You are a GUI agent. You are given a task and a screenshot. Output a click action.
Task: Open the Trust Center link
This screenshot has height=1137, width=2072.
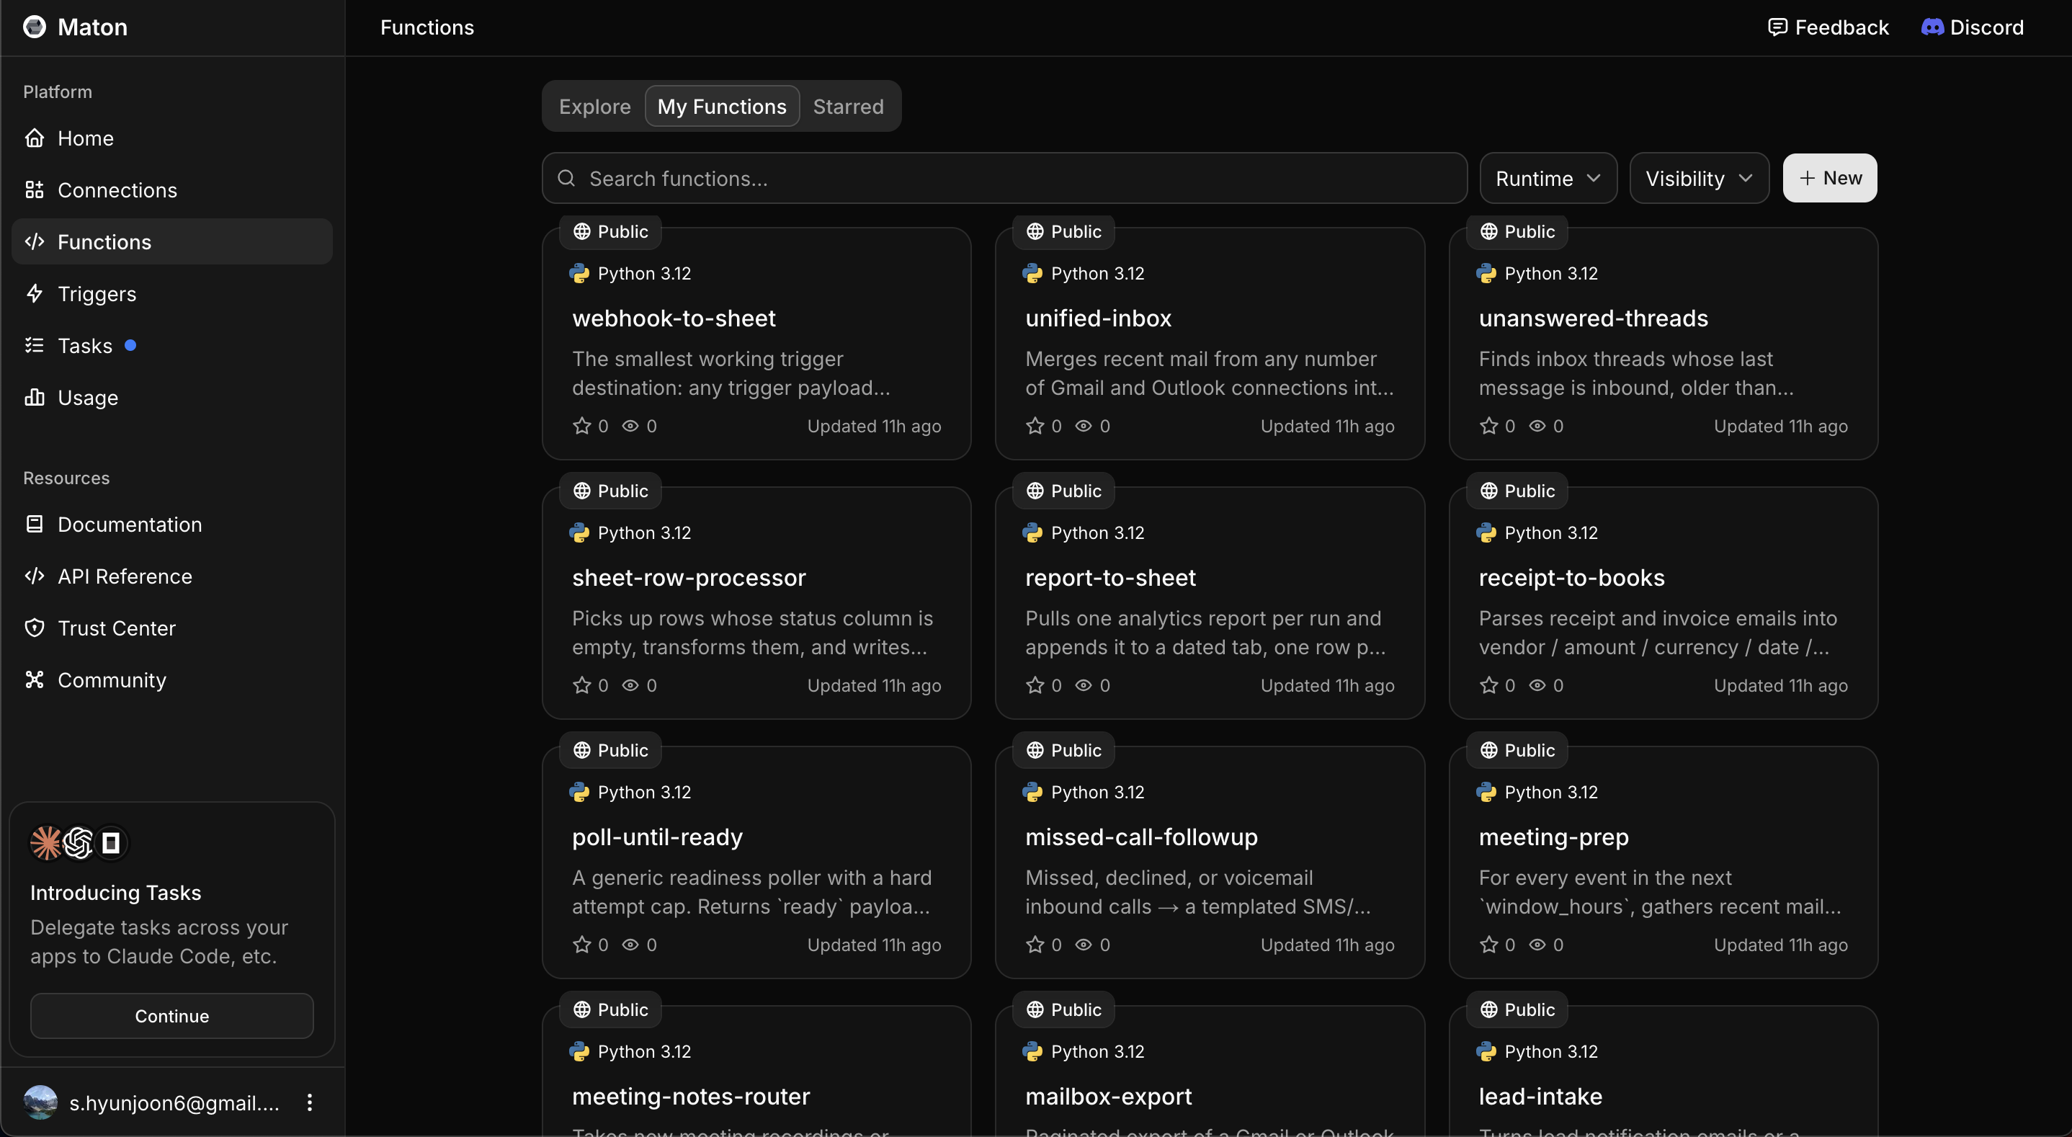pyautogui.click(x=172, y=628)
